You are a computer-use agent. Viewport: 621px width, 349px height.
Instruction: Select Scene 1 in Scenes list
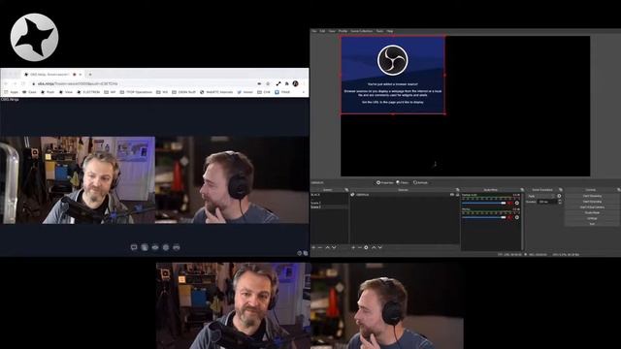point(315,203)
